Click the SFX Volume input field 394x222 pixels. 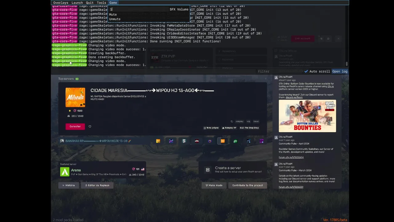point(139,9)
